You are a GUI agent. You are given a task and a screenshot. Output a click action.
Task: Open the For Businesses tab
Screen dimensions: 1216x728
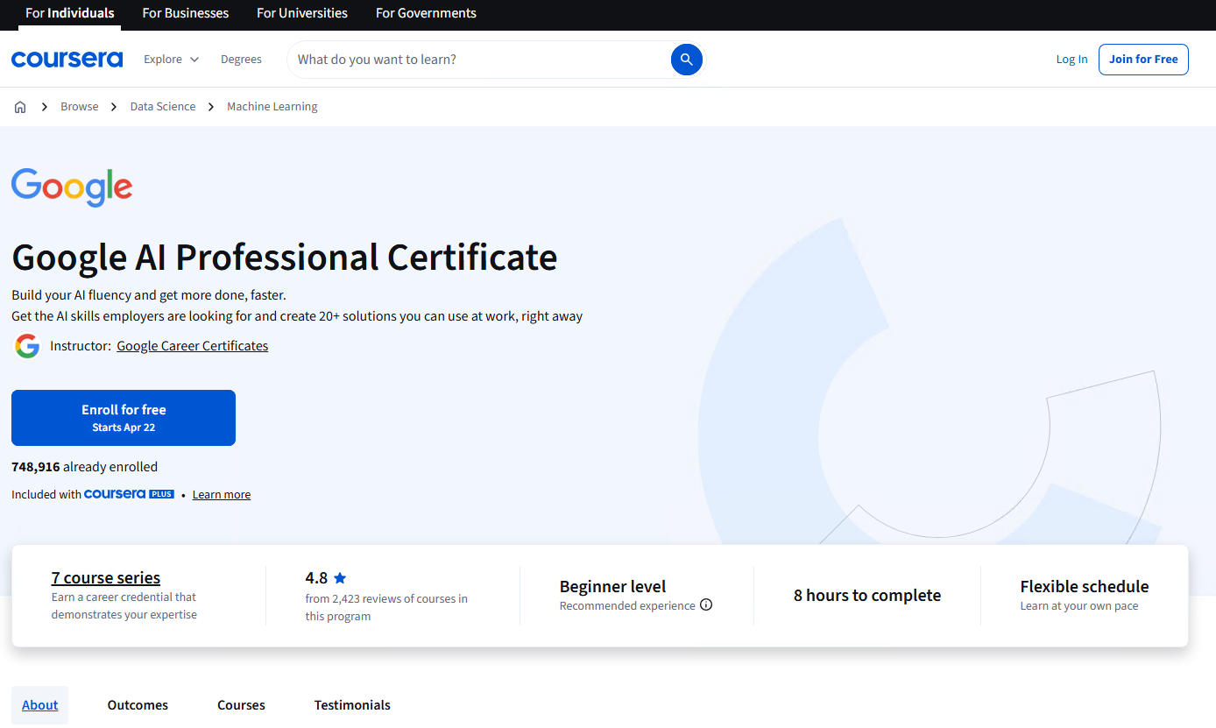tap(185, 13)
